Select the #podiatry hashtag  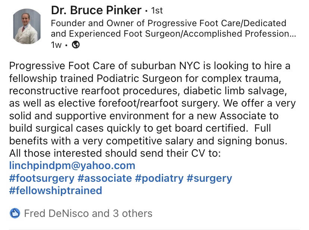coord(159,178)
